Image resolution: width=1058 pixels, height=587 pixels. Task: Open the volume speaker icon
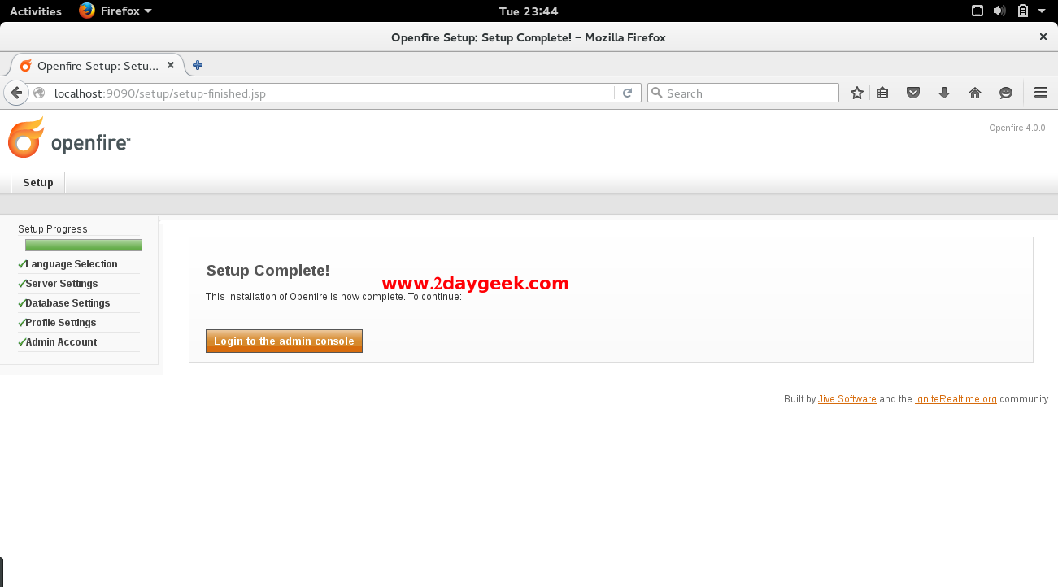click(x=1000, y=11)
